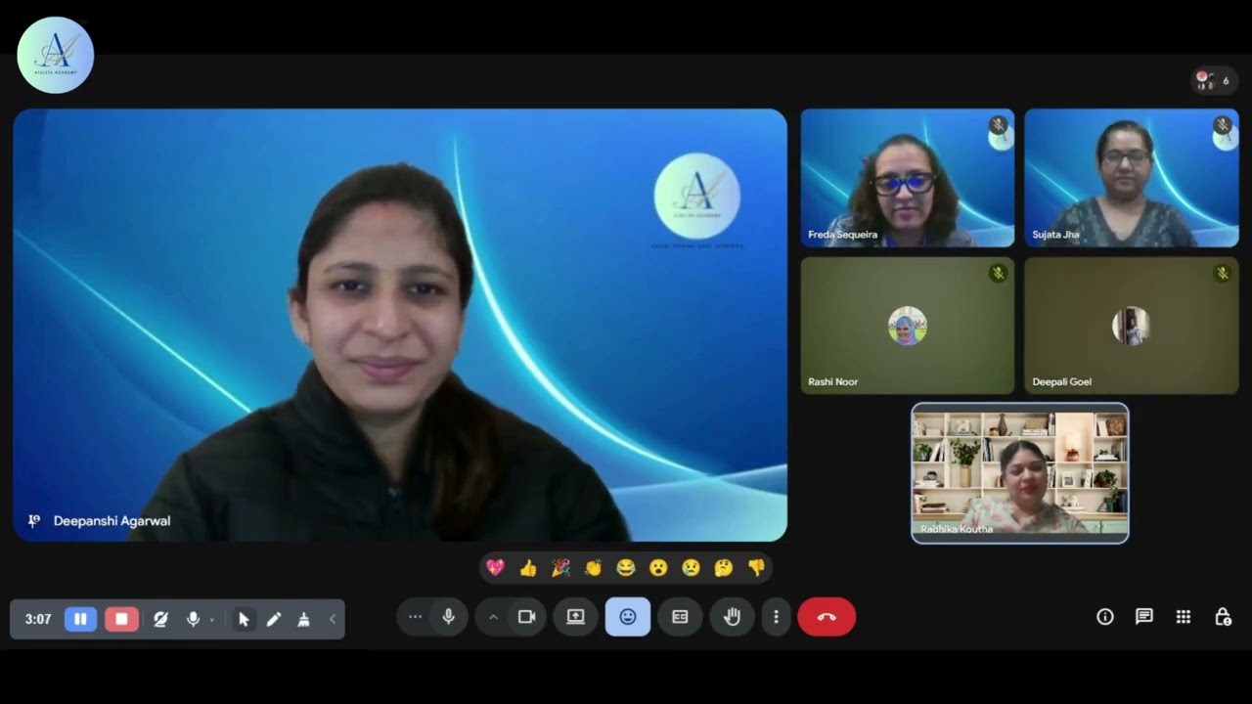Click the present screen button
Image resolution: width=1252 pixels, height=704 pixels.
[575, 617]
